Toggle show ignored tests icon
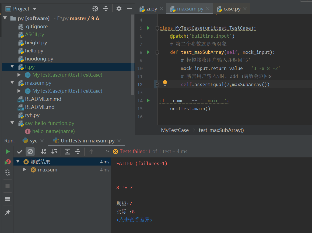Screen dimensions: 312x233 (x=30, y=152)
